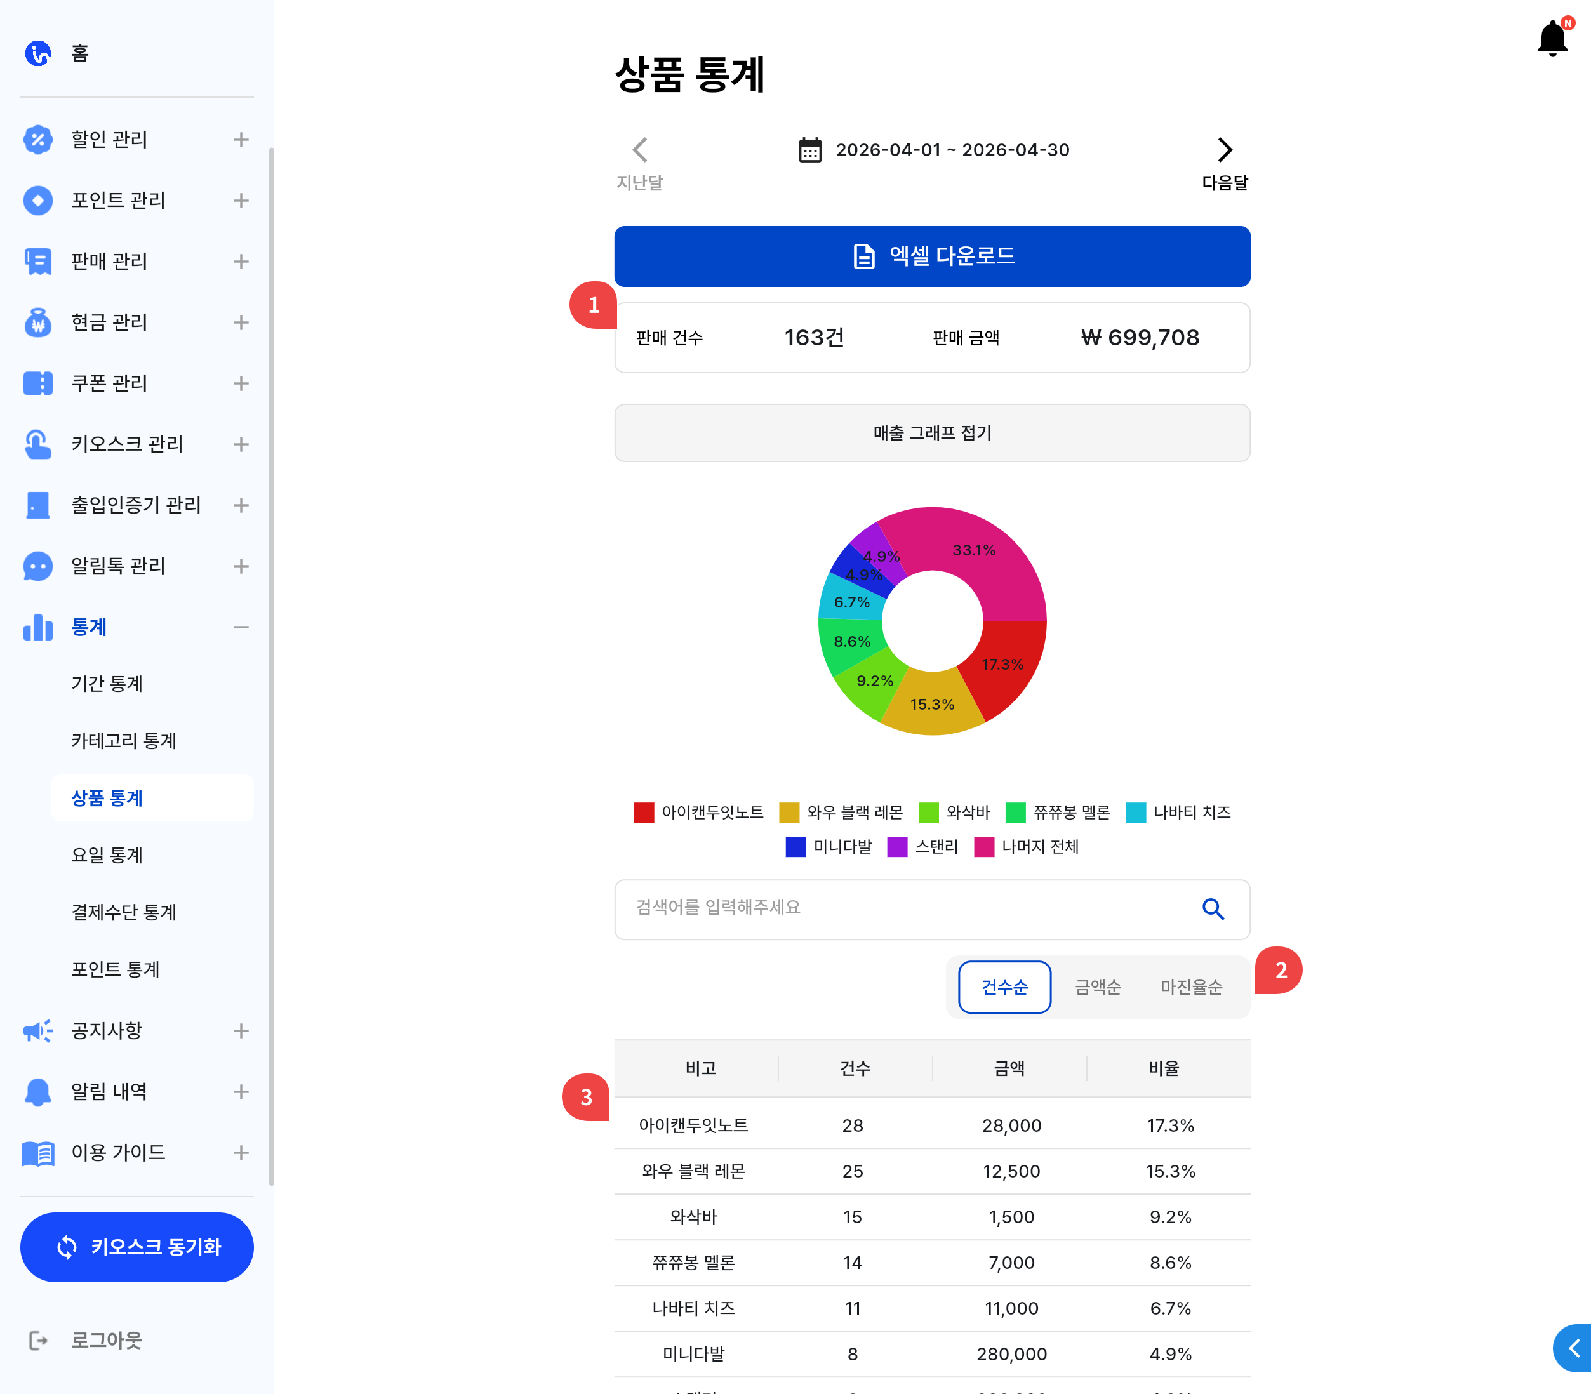
Task: Collapse chart with 매출 그래프 접기
Action: click(932, 432)
